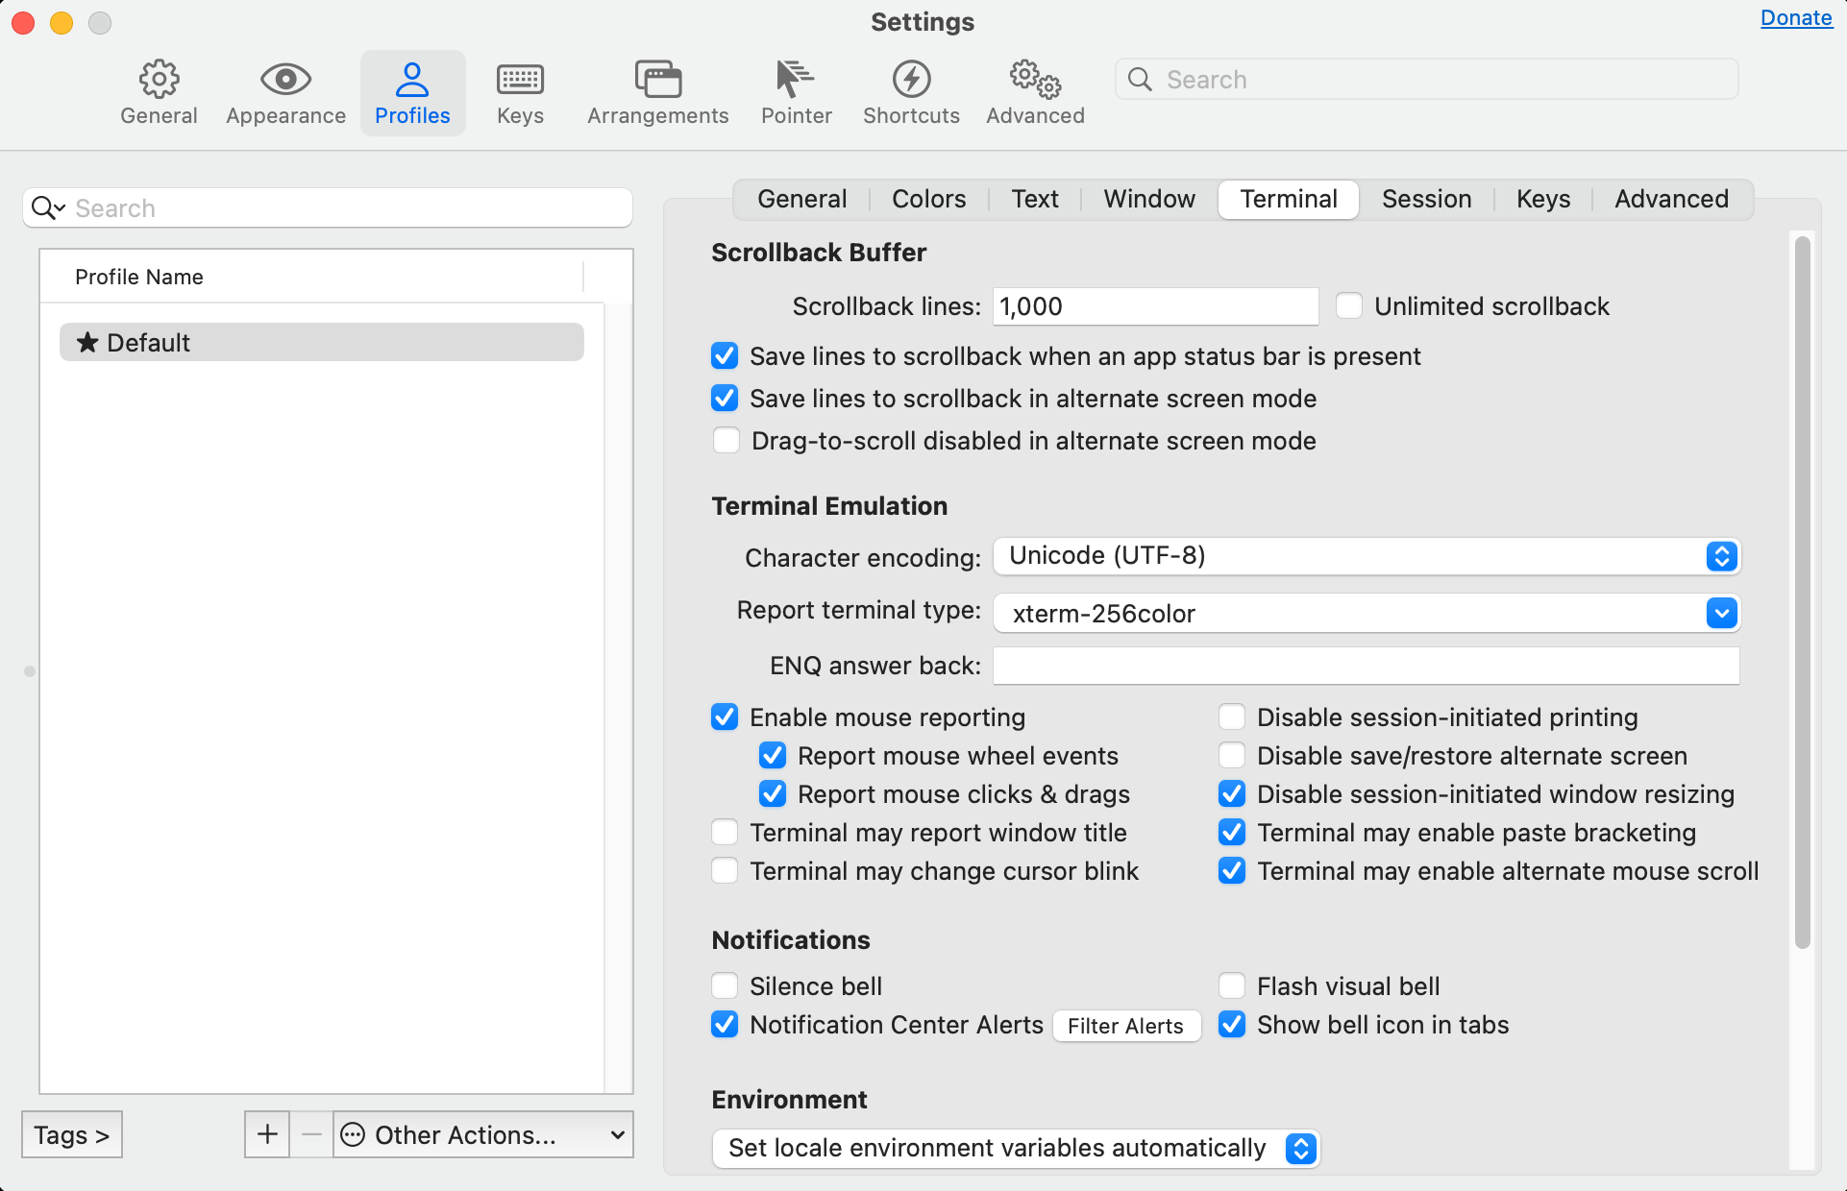The width and height of the screenshot is (1847, 1191).
Task: Open Keys settings keyboard icon
Action: tap(520, 80)
